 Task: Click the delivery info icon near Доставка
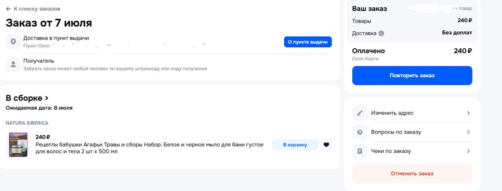click(x=381, y=34)
